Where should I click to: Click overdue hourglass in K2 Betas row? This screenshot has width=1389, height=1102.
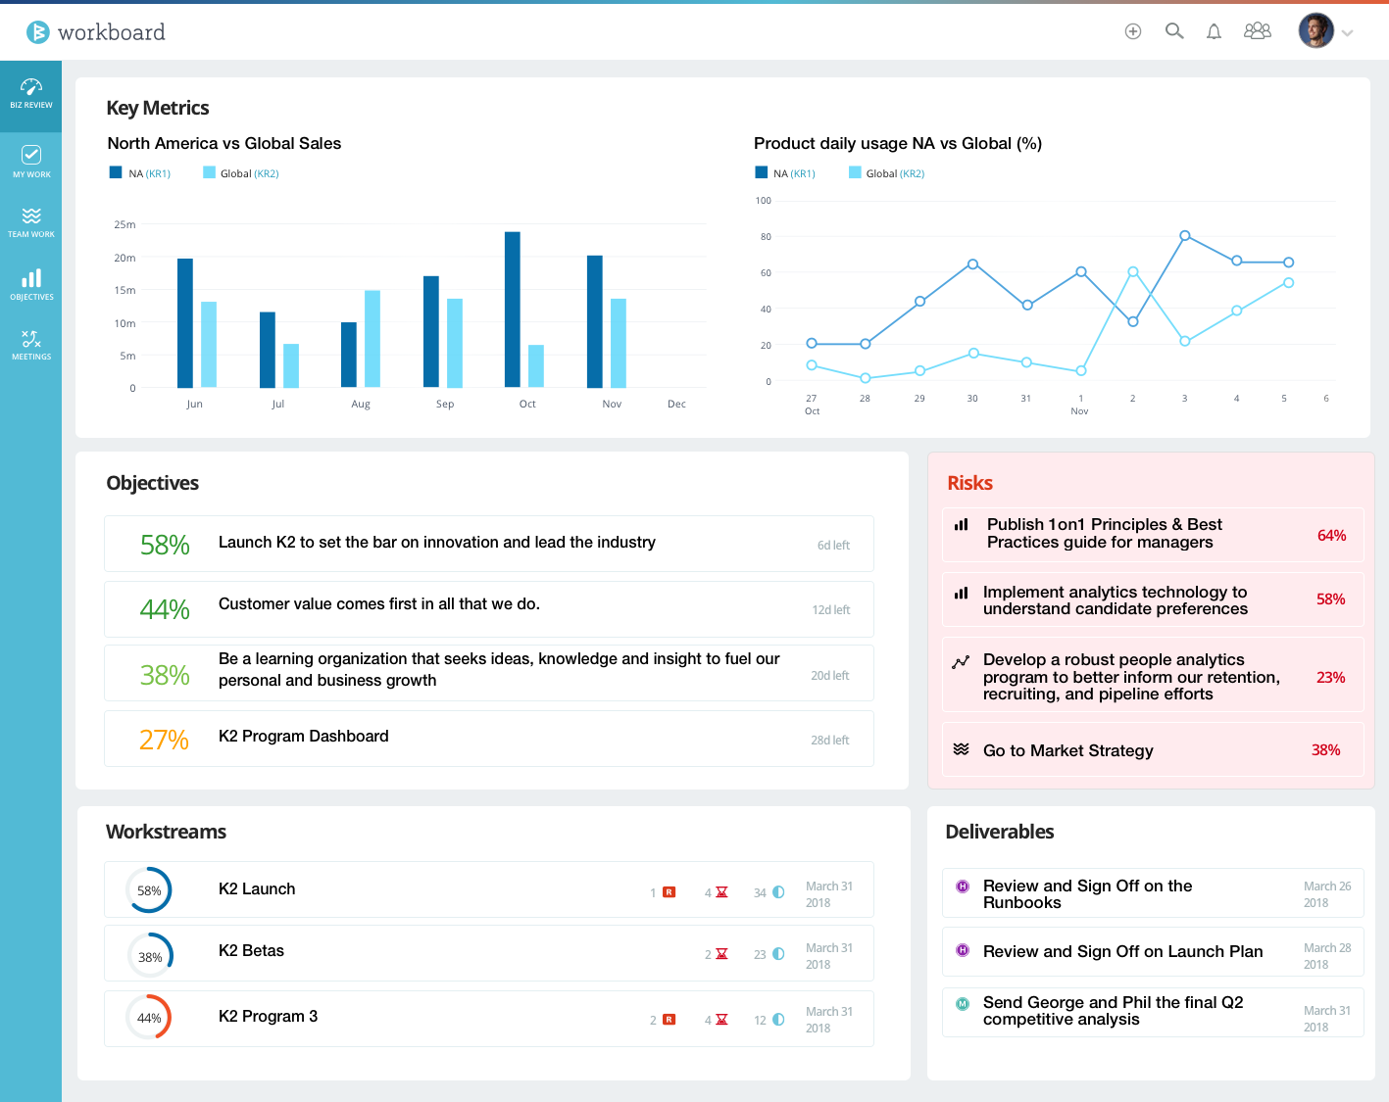point(721,954)
